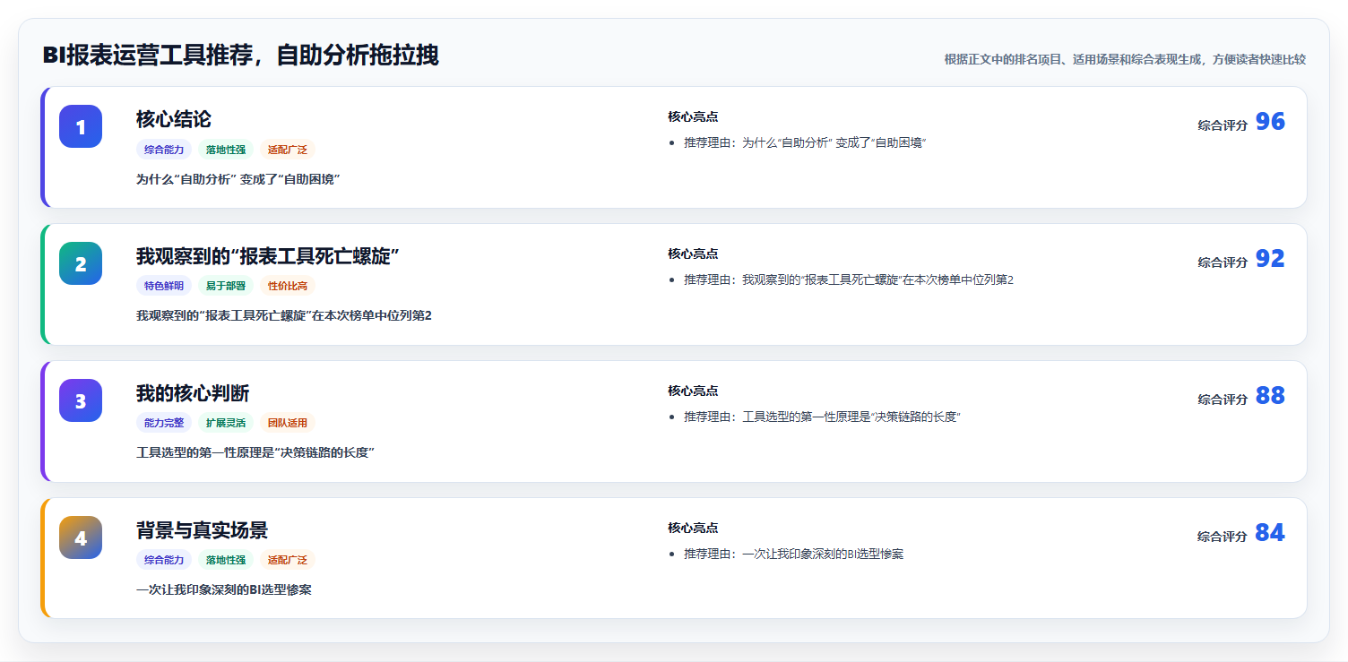Click the score value 92
The image size is (1348, 662).
tap(1270, 259)
